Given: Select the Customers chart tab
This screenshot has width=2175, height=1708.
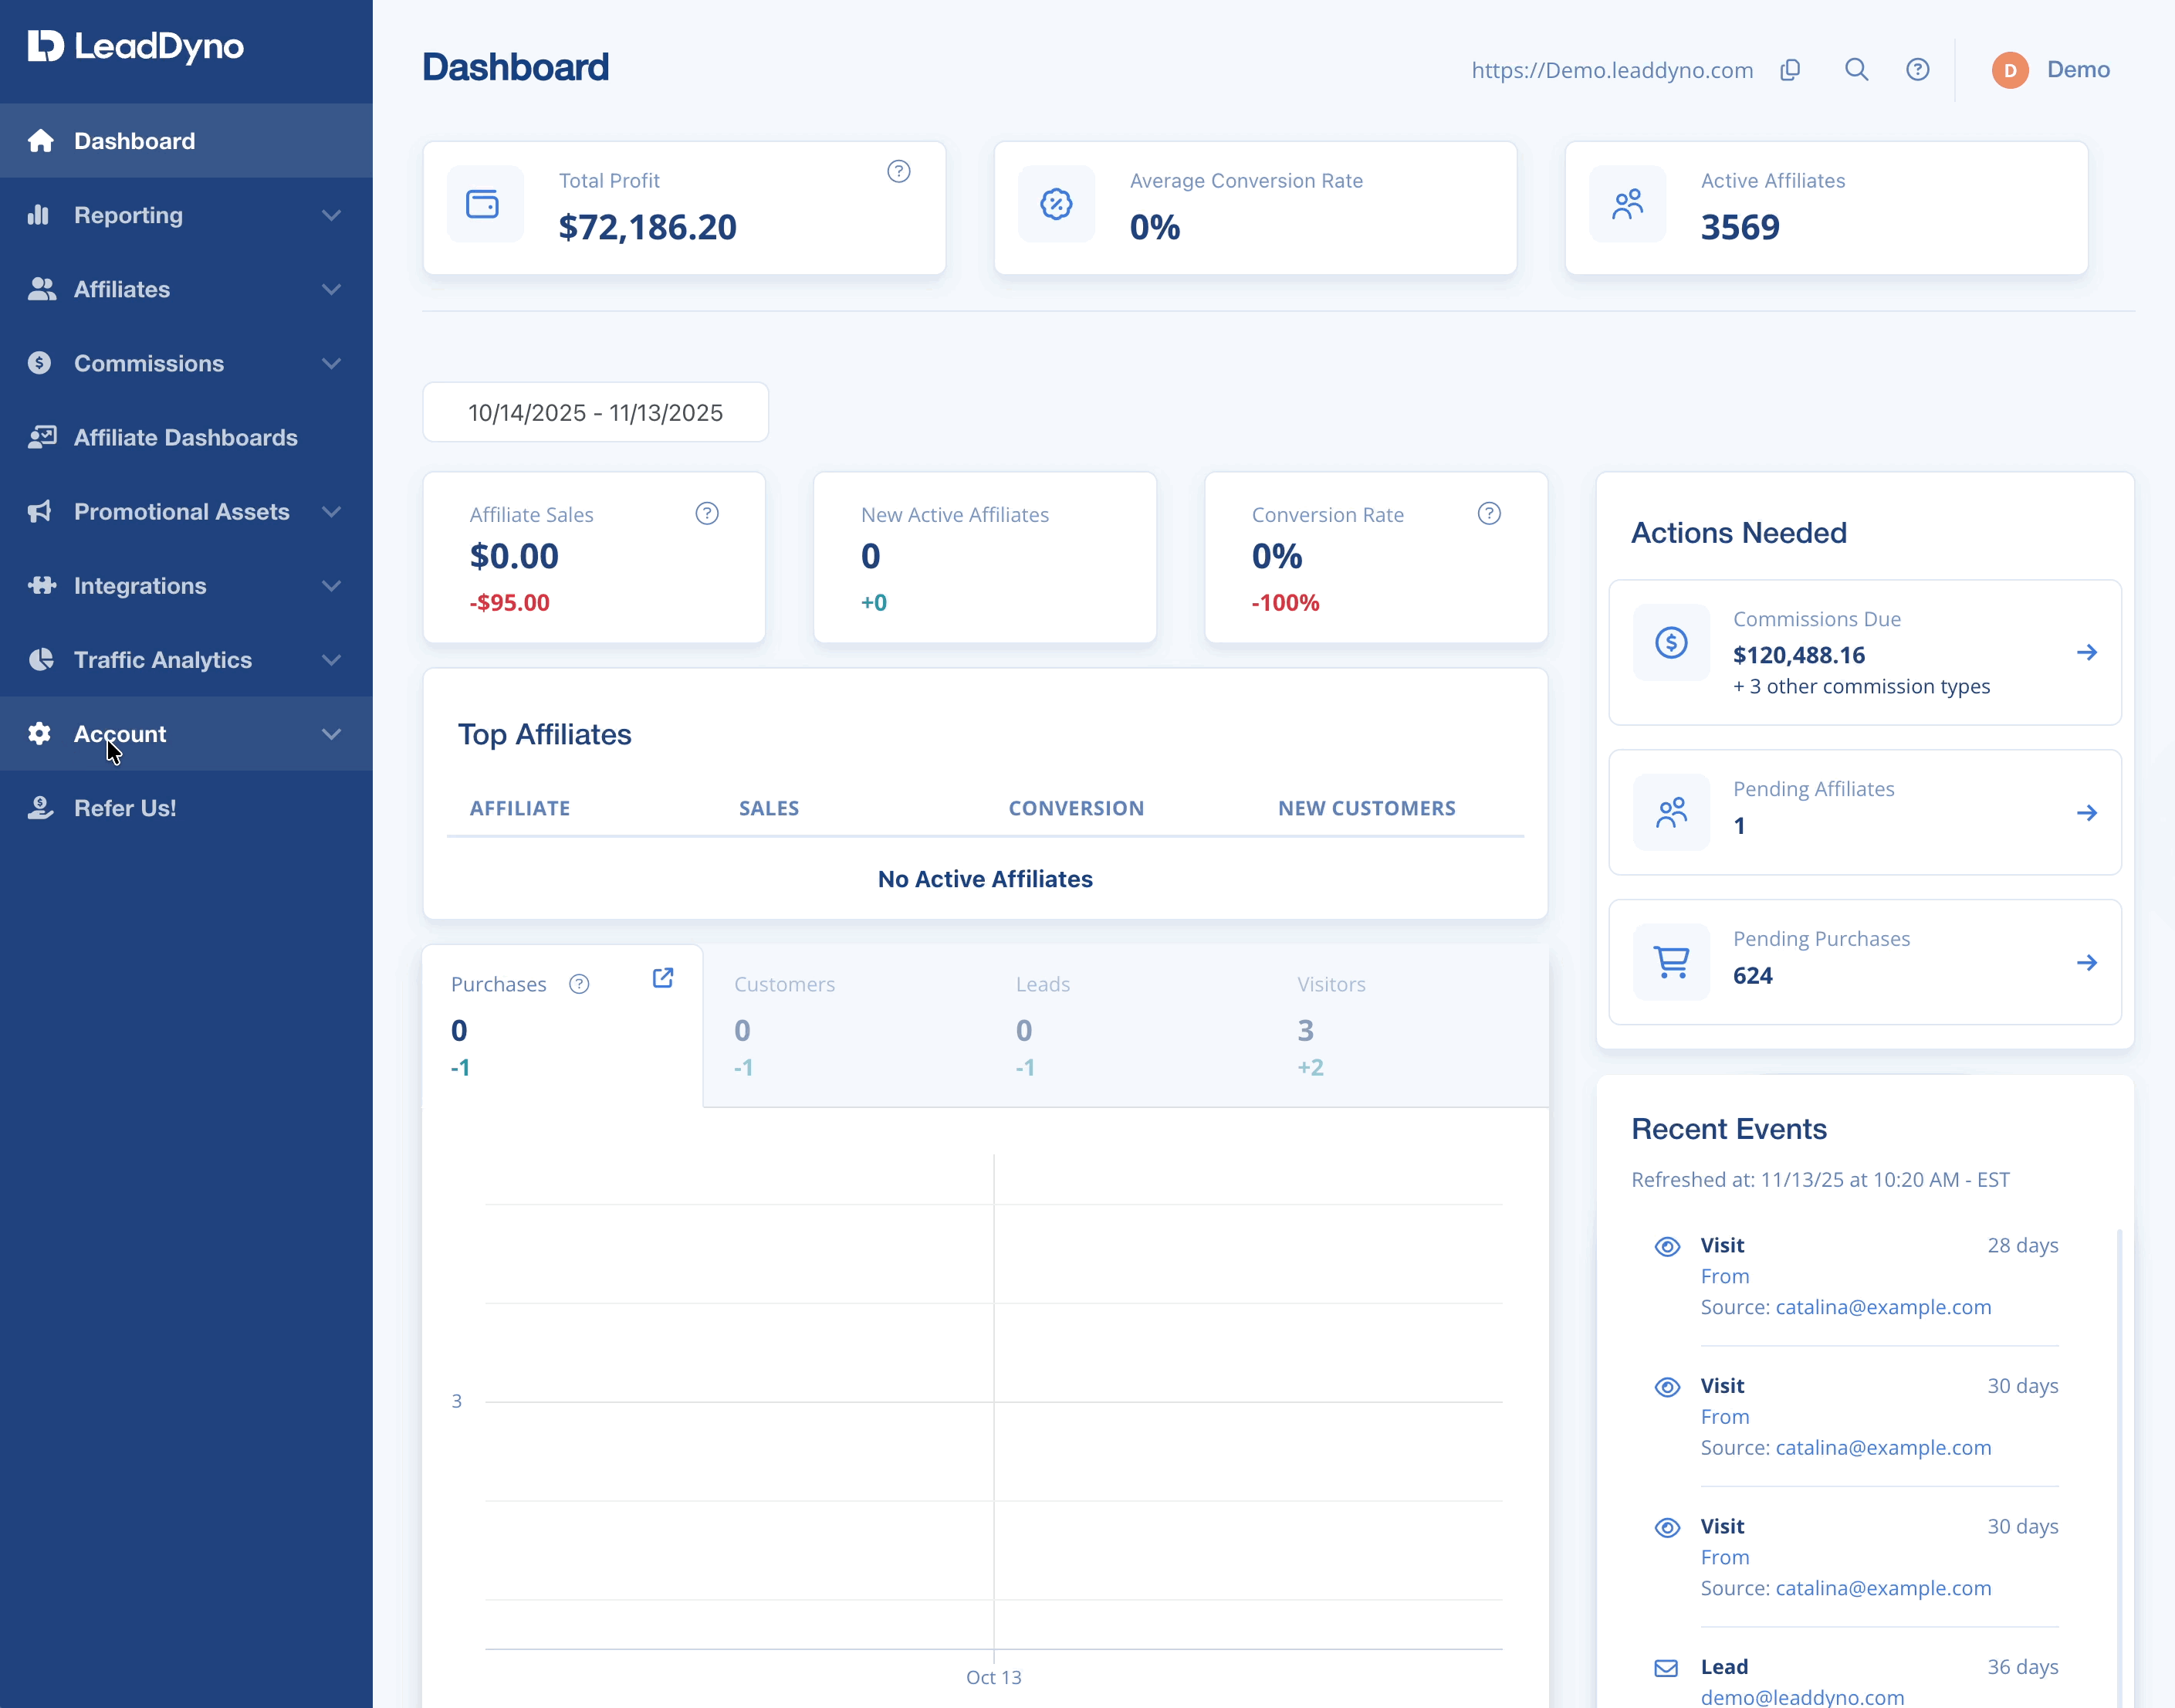Looking at the screenshot, I should point(844,1025).
